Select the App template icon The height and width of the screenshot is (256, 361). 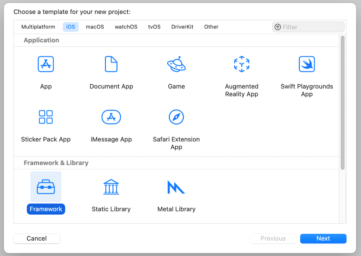tap(46, 64)
